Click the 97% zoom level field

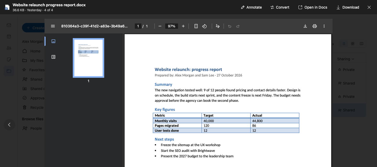tap(172, 26)
